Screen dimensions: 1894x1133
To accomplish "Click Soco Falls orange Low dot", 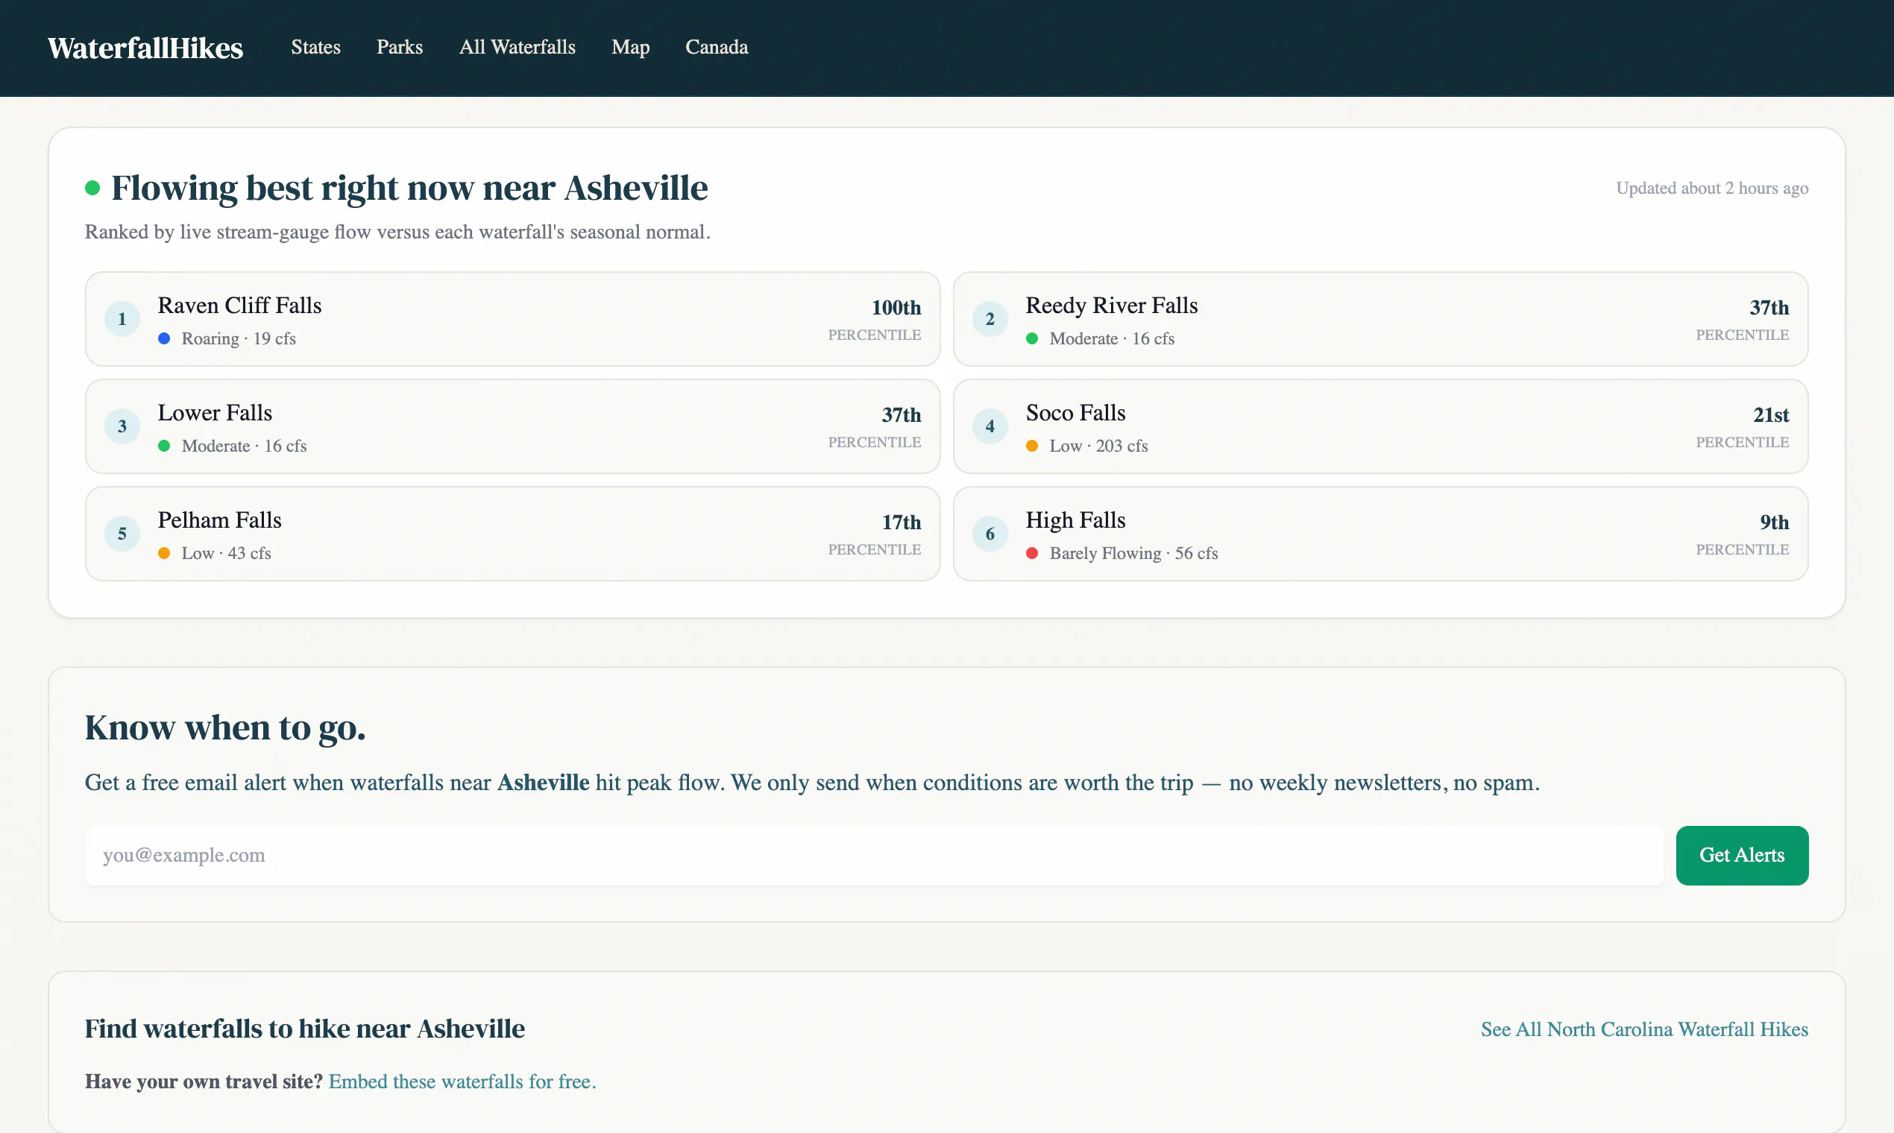I will [x=1032, y=446].
